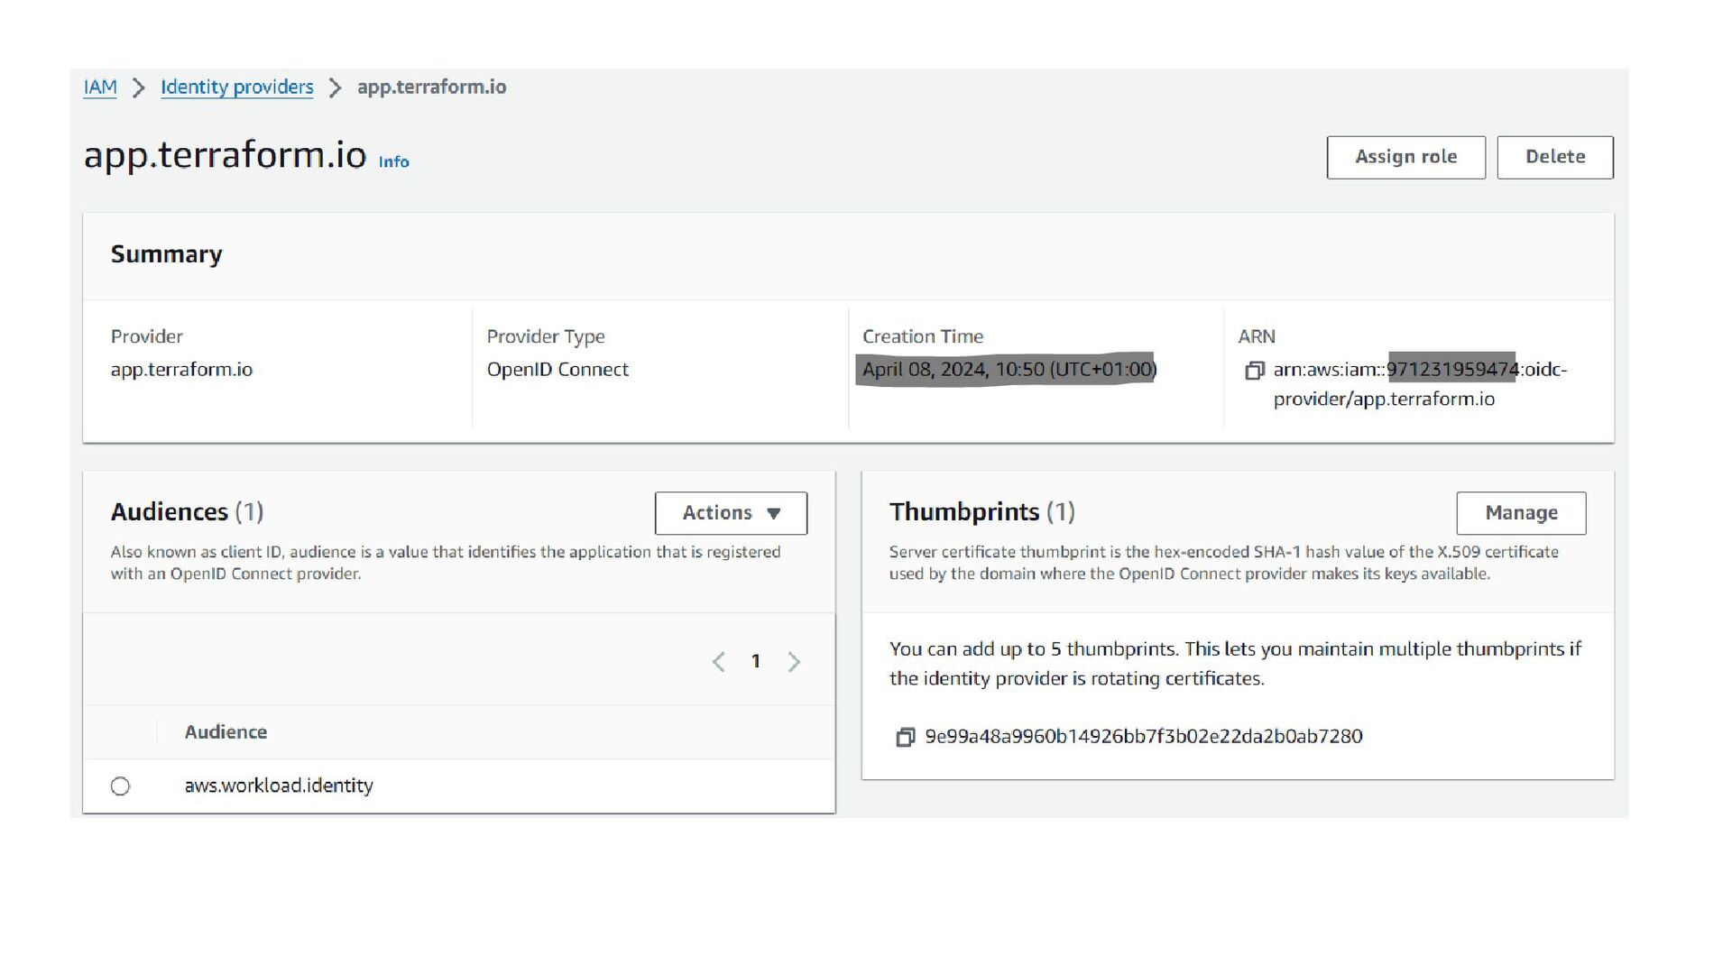Image resolution: width=1732 pixels, height=974 pixels.
Task: Click the Provider value app.terraform.io
Action: (181, 370)
